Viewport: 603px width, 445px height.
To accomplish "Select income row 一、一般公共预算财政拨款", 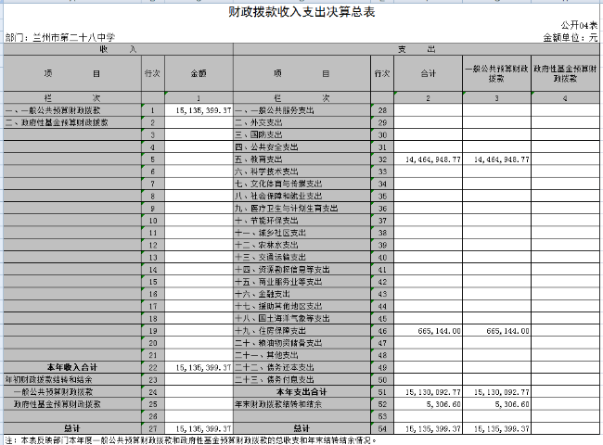I will coord(72,110).
